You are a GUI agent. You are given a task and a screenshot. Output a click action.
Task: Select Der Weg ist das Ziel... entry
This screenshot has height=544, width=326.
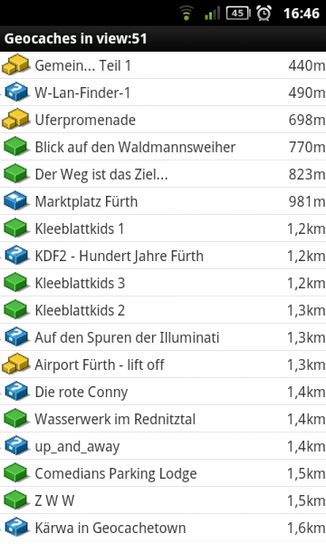pyautogui.click(x=163, y=174)
